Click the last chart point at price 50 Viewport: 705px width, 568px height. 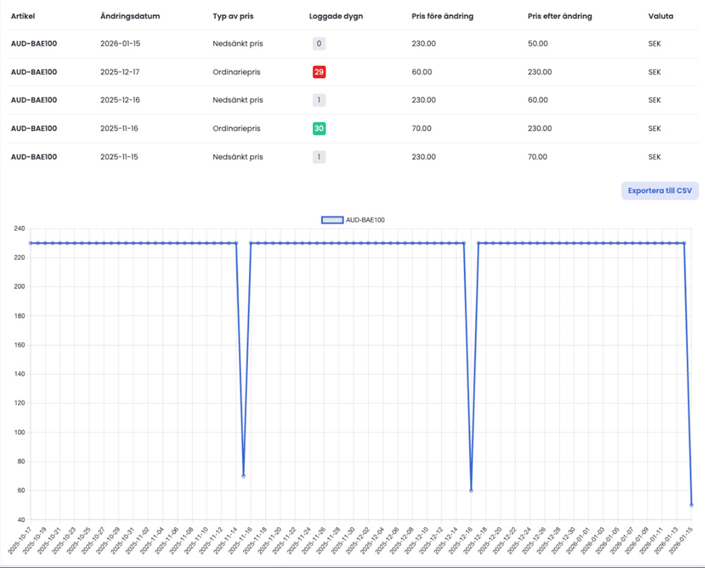click(692, 505)
